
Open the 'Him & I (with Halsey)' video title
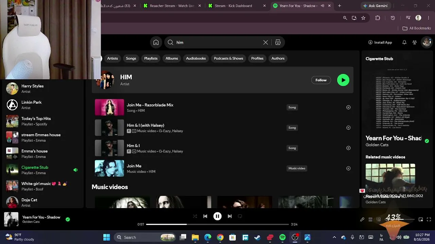pyautogui.click(x=145, y=125)
